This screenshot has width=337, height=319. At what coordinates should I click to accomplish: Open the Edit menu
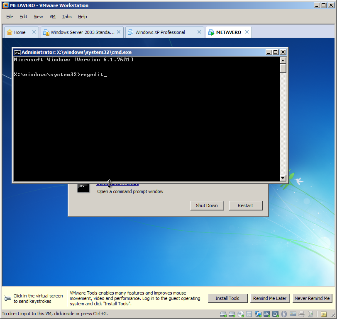point(23,17)
